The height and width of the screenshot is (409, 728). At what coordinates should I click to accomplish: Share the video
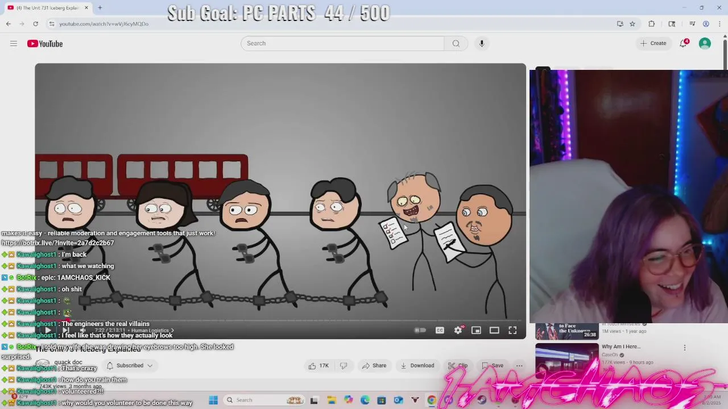[x=374, y=366]
